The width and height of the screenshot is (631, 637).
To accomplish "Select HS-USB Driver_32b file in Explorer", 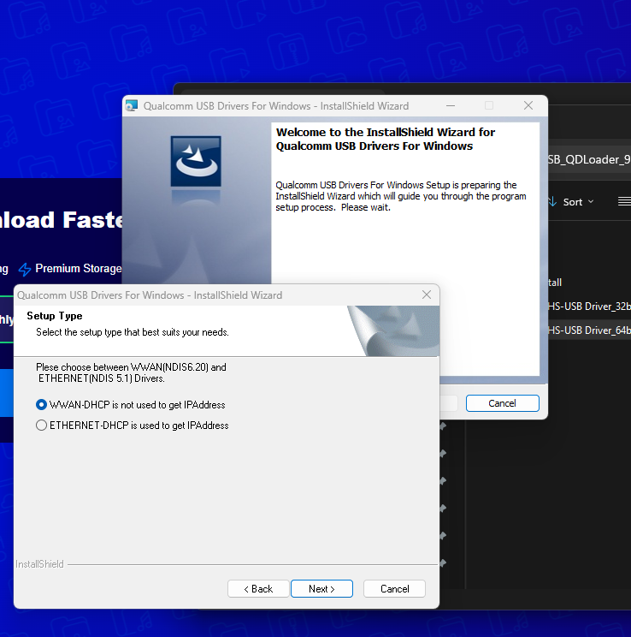I will 589,307.
